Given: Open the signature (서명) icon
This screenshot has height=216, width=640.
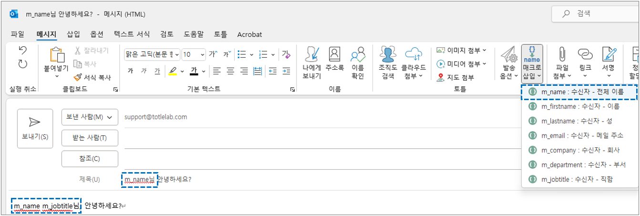Looking at the screenshot, I should tap(608, 63).
